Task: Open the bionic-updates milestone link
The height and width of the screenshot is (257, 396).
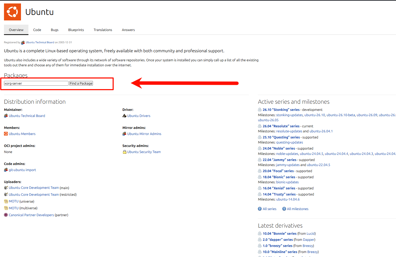Action: (287, 182)
